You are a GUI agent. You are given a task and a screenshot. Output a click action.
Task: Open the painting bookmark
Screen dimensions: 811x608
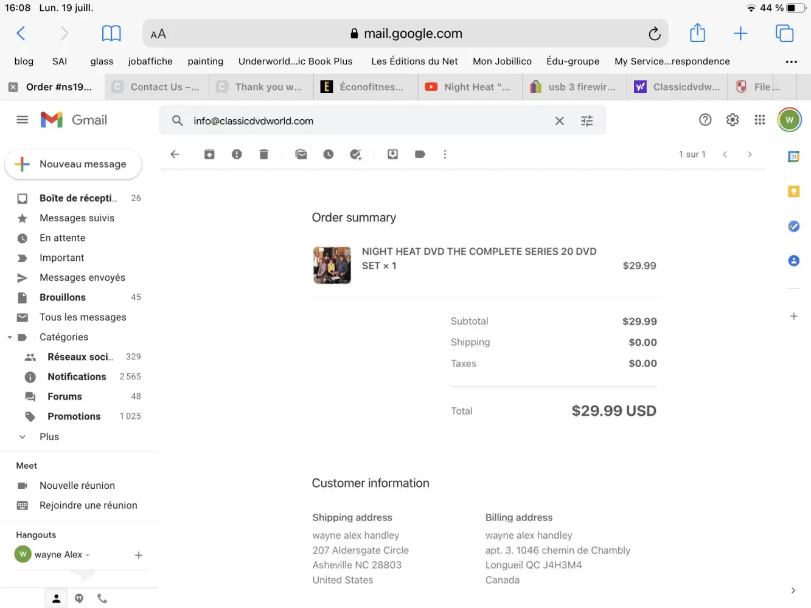[205, 61]
